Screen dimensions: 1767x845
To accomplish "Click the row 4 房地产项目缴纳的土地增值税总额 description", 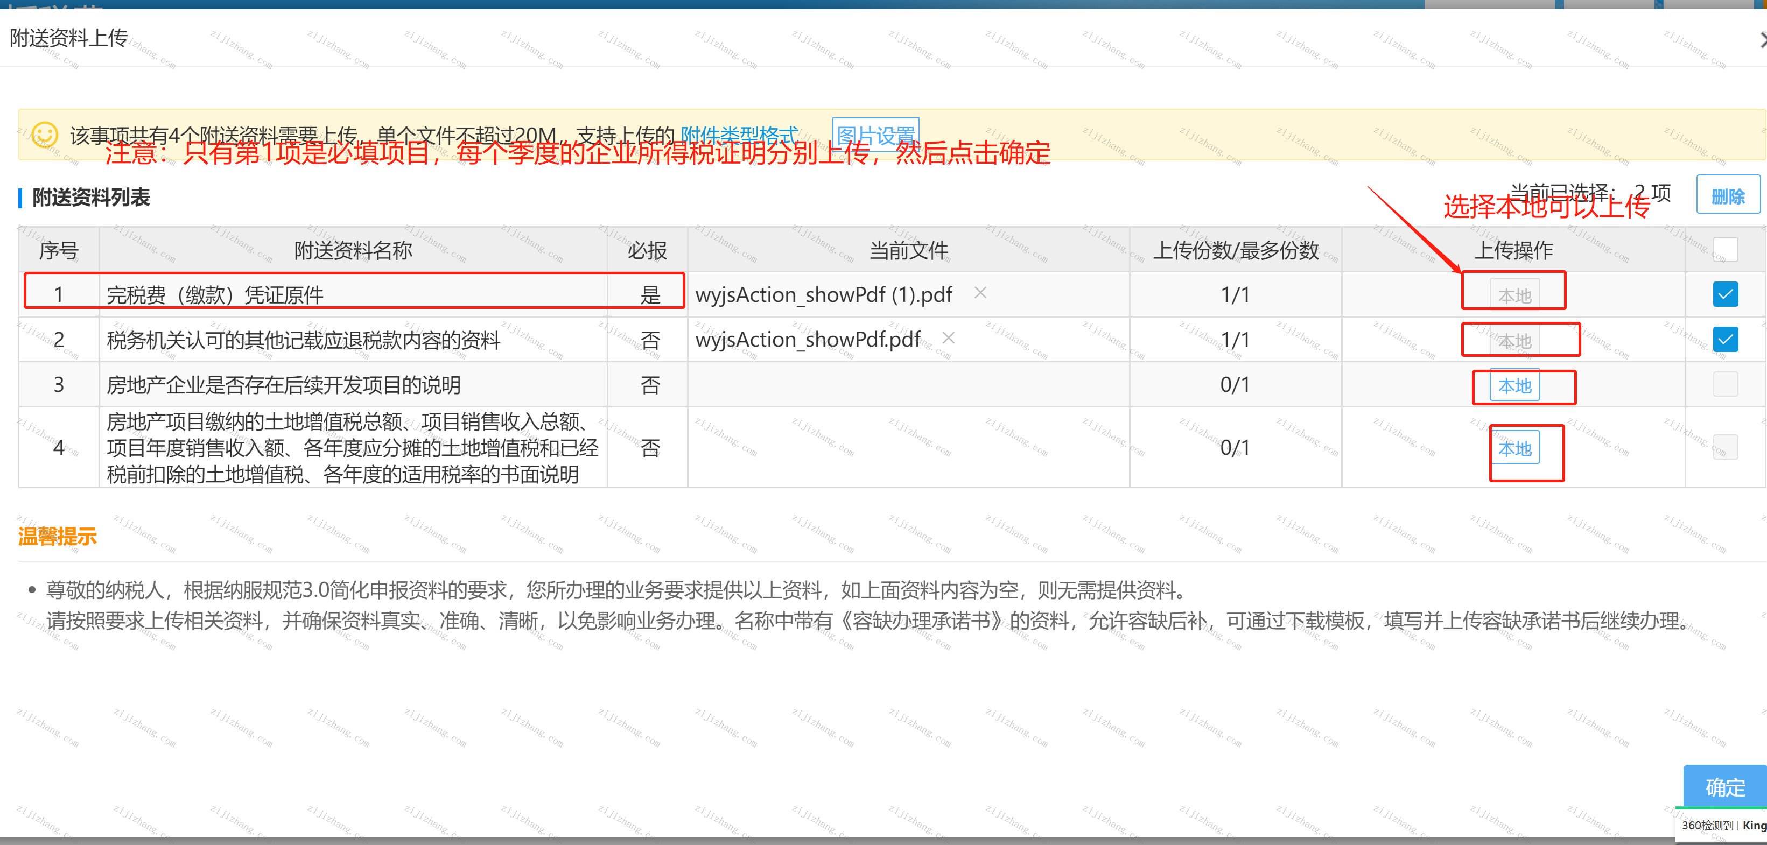I will [352, 447].
